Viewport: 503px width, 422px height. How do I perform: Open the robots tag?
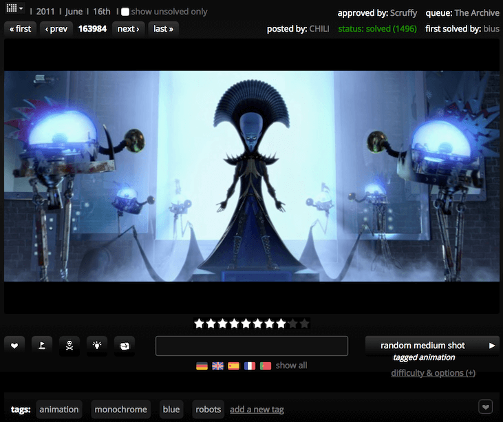(208, 409)
